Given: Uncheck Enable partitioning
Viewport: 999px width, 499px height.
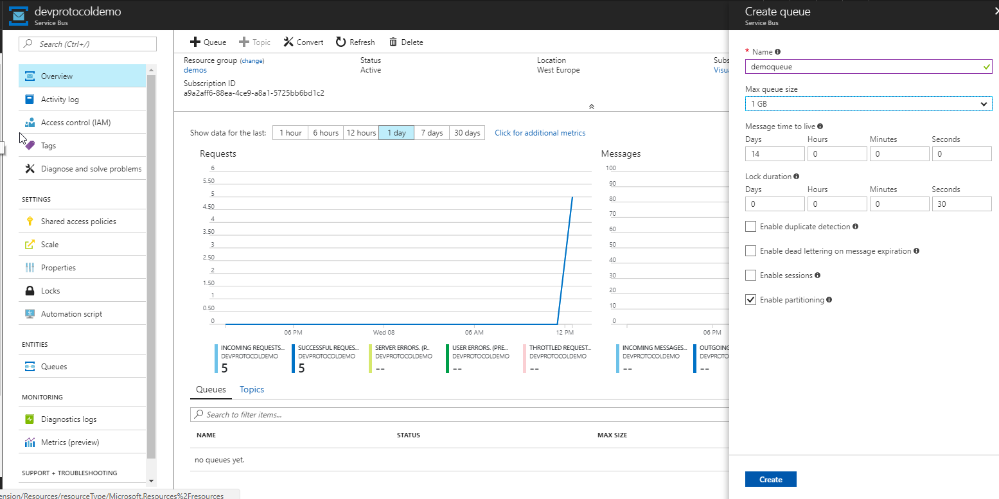Looking at the screenshot, I should (x=750, y=300).
